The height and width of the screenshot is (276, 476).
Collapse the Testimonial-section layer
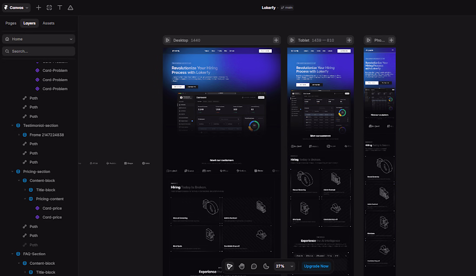click(x=13, y=125)
